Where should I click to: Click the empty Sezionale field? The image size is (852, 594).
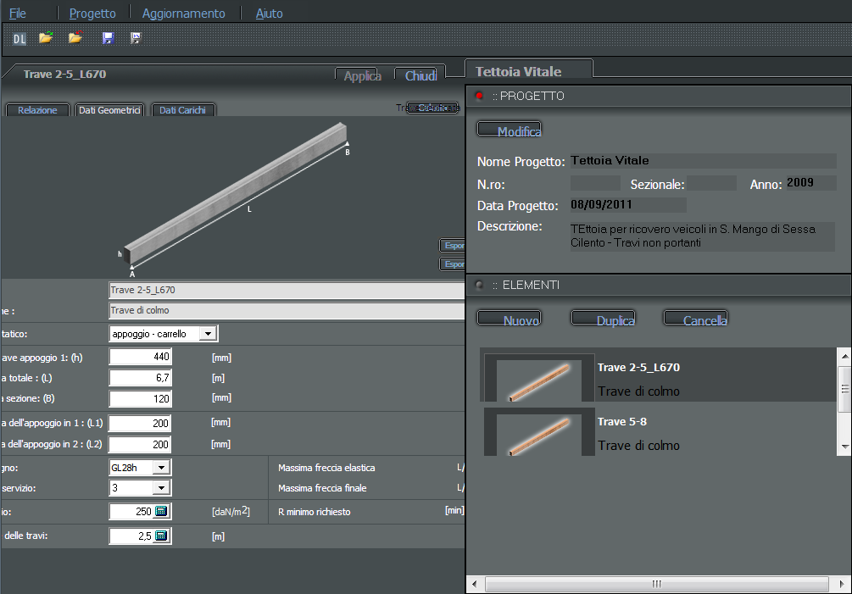[x=711, y=183]
